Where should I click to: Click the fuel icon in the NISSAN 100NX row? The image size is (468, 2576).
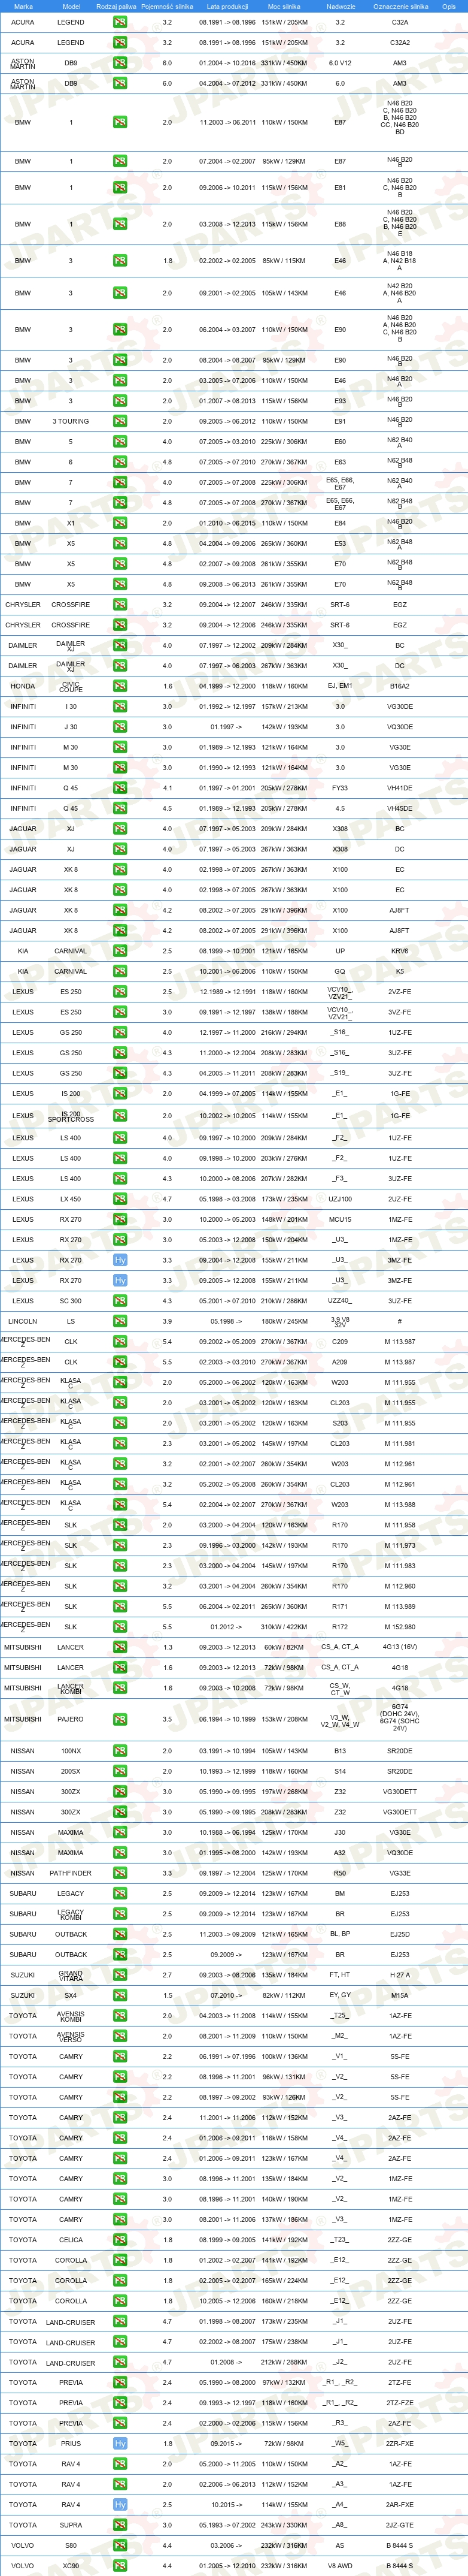pyautogui.click(x=120, y=1751)
